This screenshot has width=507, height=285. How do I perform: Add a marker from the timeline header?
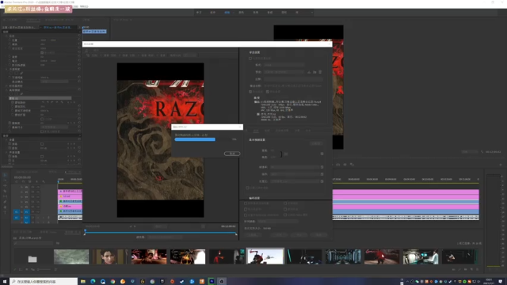tap(36, 181)
